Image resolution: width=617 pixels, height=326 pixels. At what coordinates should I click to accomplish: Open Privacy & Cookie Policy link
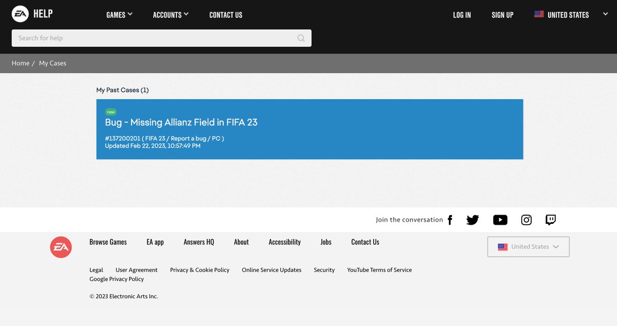coord(200,270)
